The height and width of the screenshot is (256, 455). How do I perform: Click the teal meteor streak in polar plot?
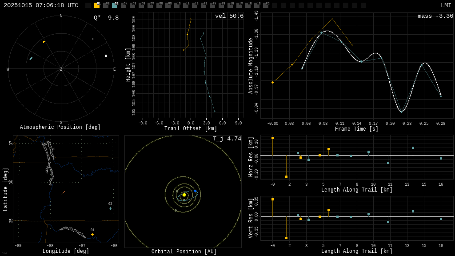pyautogui.click(x=31, y=59)
